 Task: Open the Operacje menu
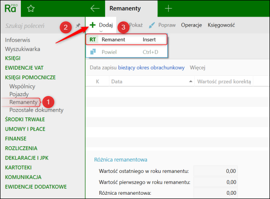191,25
